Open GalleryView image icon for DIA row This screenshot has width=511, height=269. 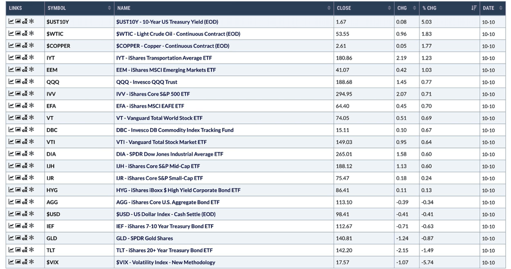[18, 154]
